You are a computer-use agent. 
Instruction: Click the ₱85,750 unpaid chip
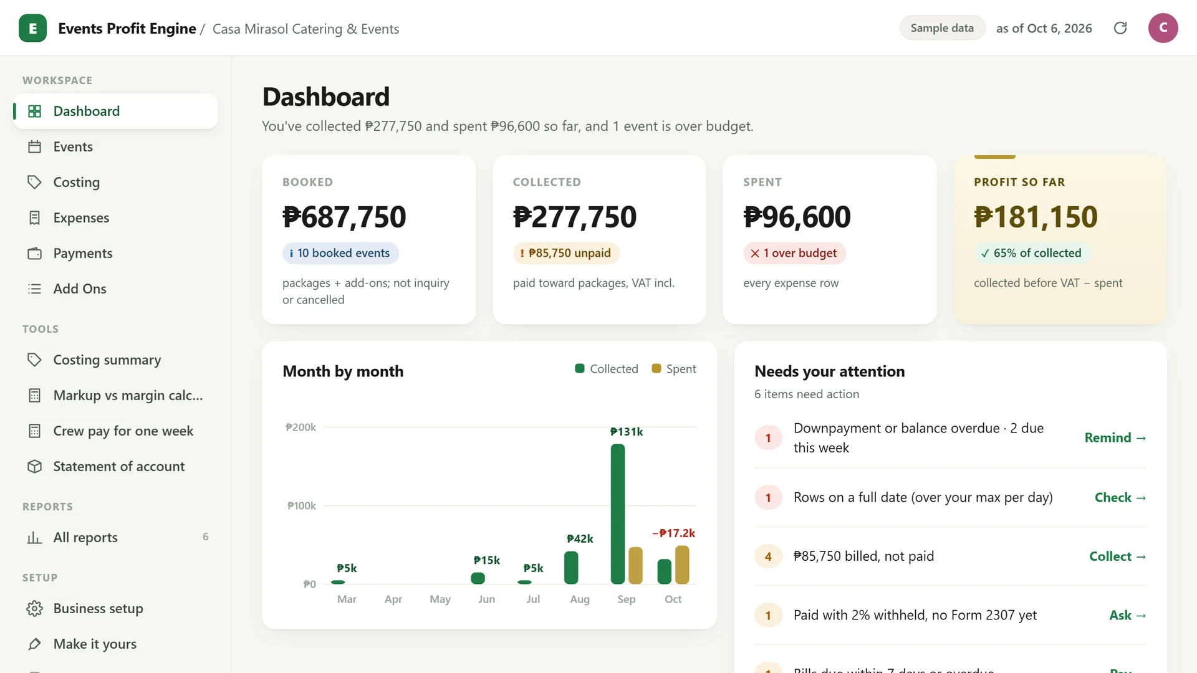tap(566, 253)
